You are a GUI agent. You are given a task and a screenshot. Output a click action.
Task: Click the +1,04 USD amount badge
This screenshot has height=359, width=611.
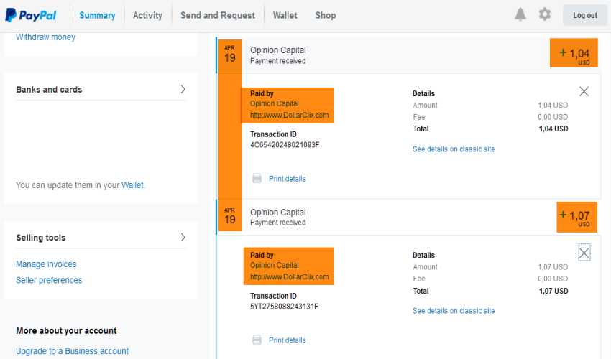point(574,53)
